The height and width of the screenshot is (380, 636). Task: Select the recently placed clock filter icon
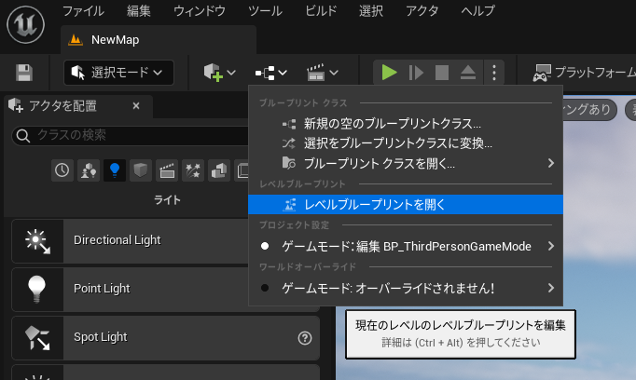pyautogui.click(x=62, y=170)
